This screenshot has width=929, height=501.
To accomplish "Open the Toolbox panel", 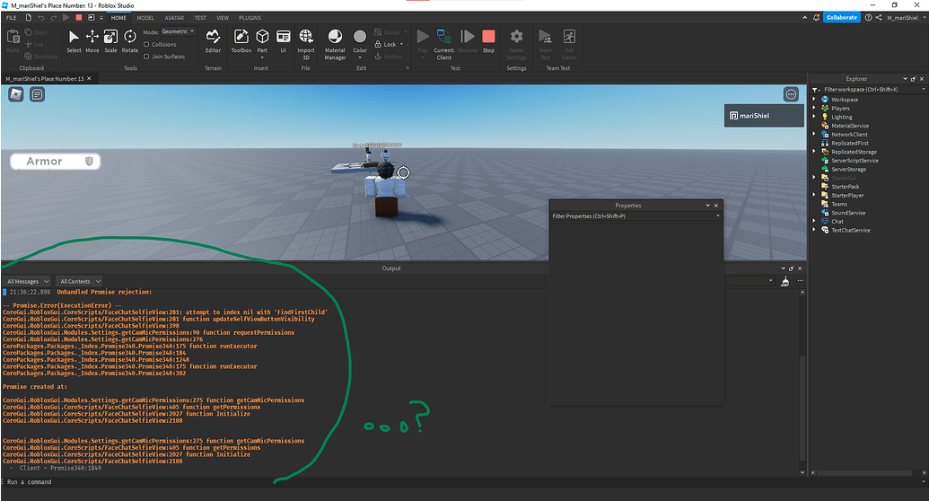I will pyautogui.click(x=241, y=41).
